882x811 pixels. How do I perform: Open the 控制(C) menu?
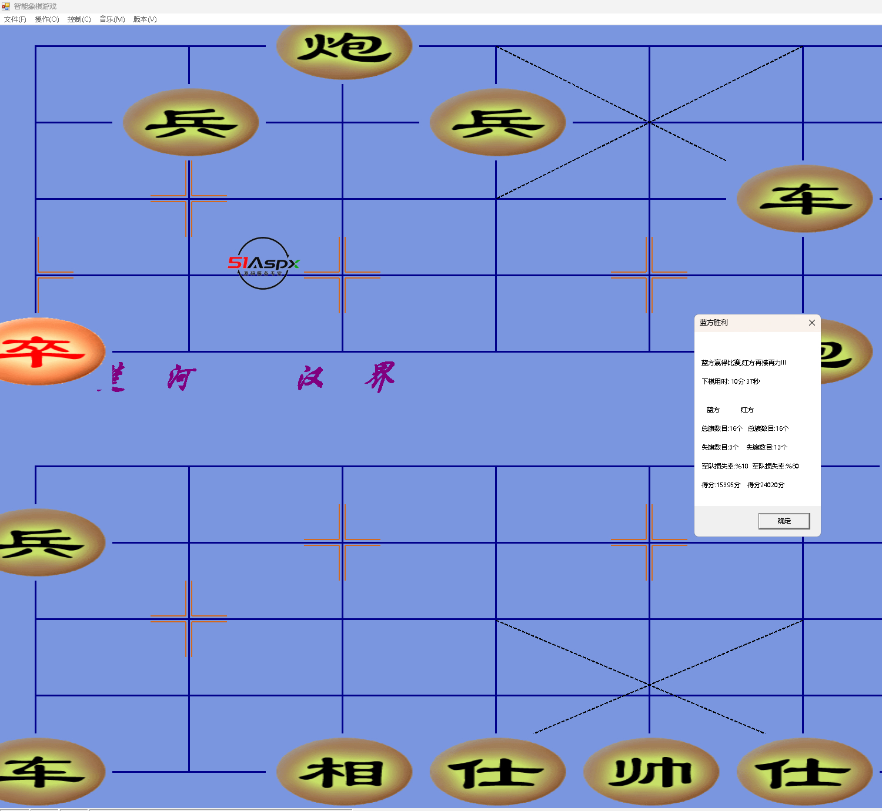[x=79, y=19]
